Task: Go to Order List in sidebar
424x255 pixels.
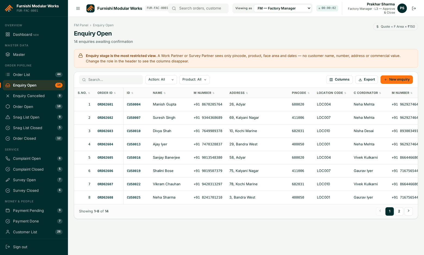Action: (34, 75)
